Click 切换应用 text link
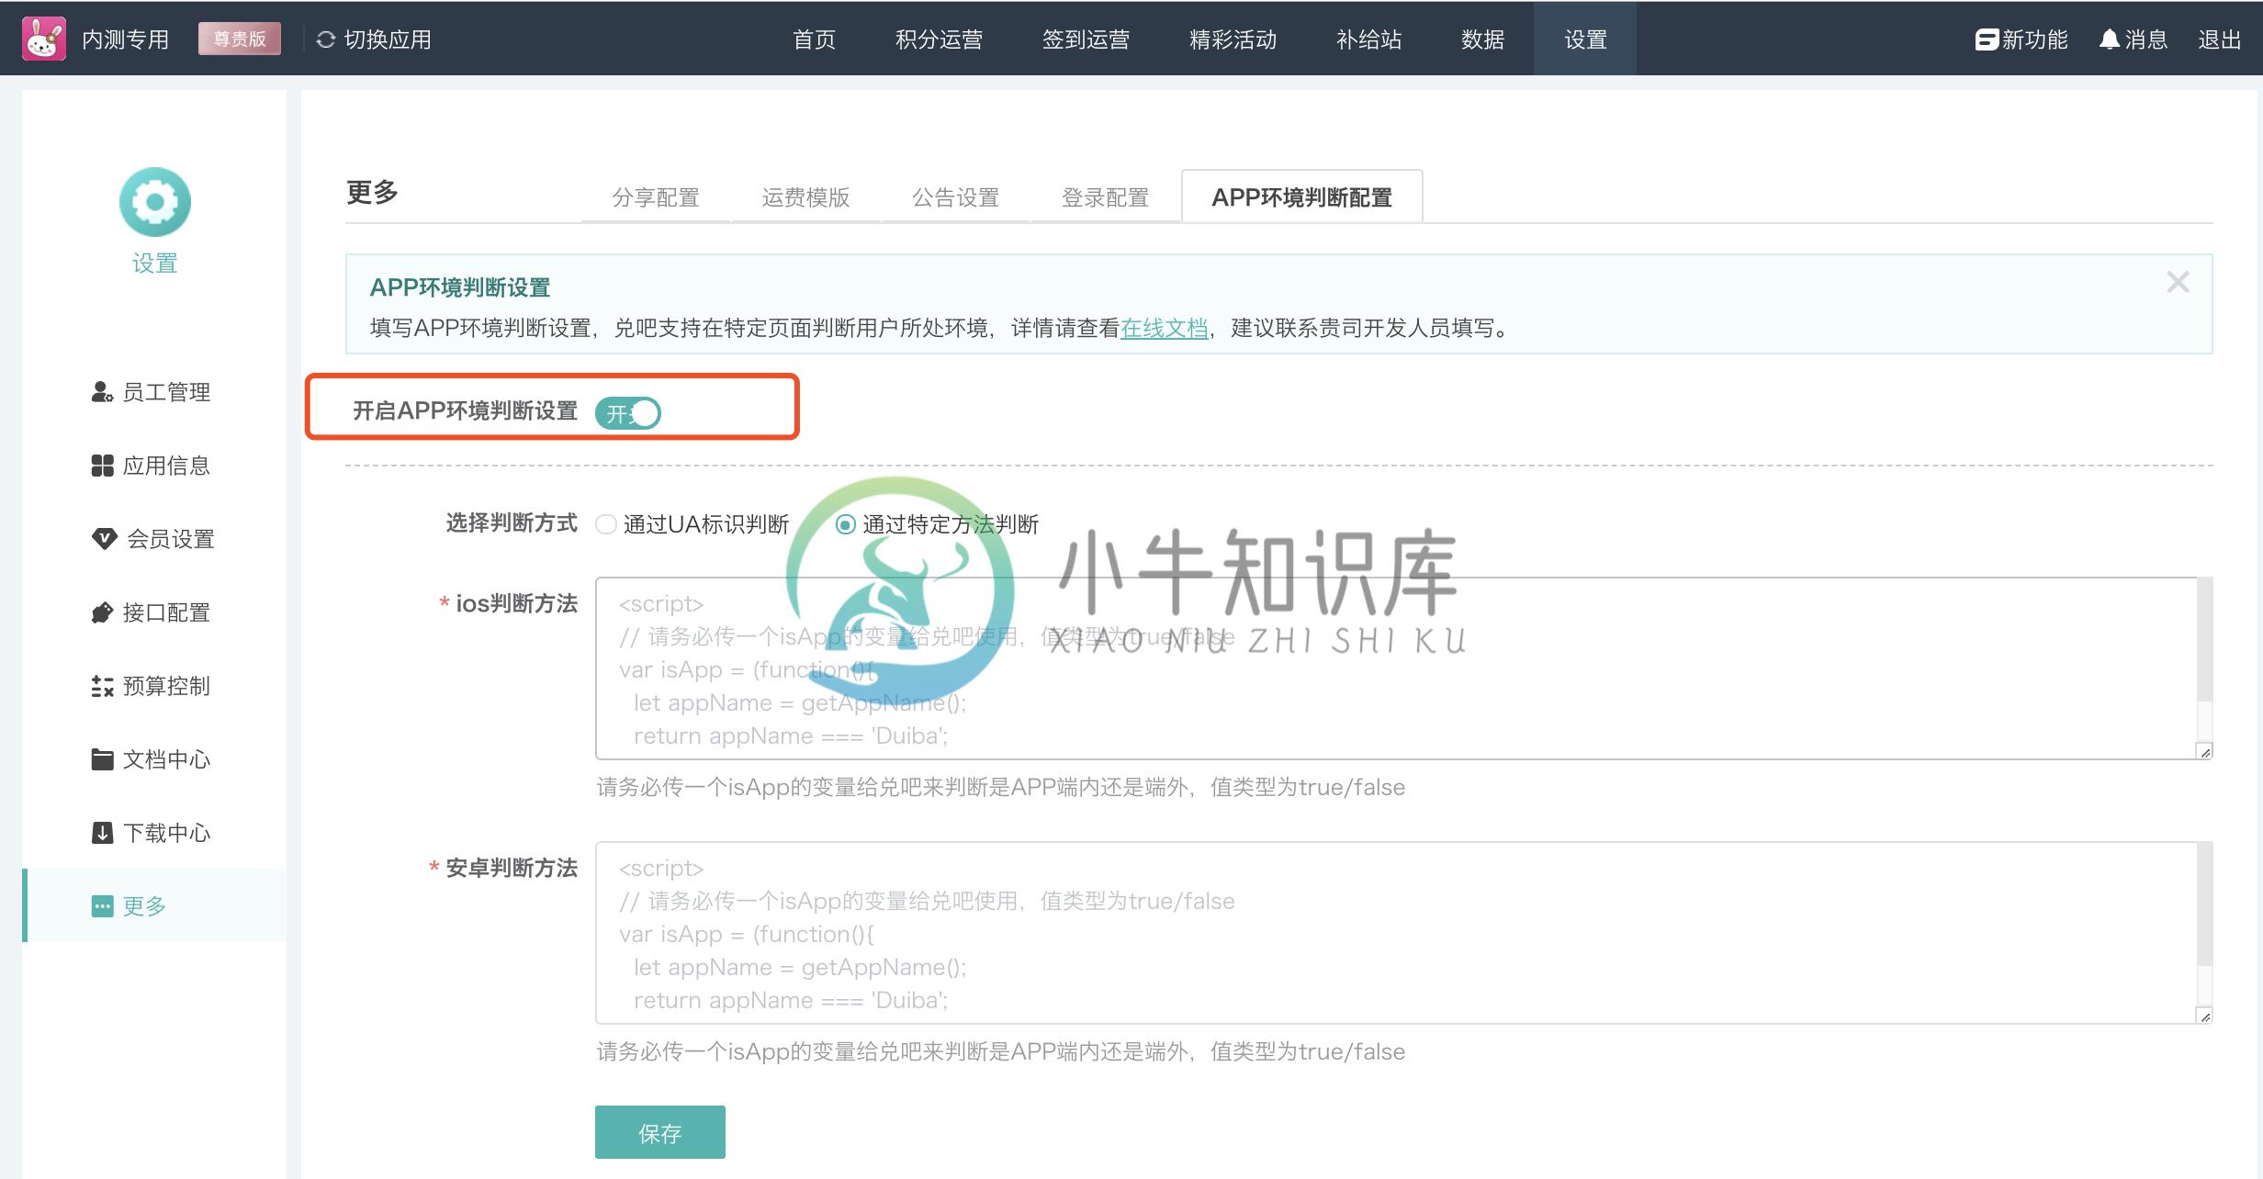The image size is (2263, 1179). (x=388, y=39)
